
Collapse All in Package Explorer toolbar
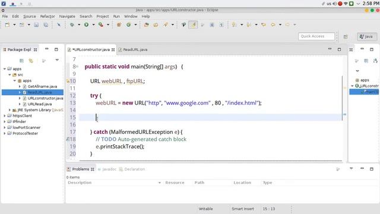pyautogui.click(x=21, y=61)
